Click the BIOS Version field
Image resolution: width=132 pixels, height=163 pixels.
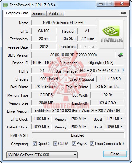pyautogui.click(x=73, y=55)
